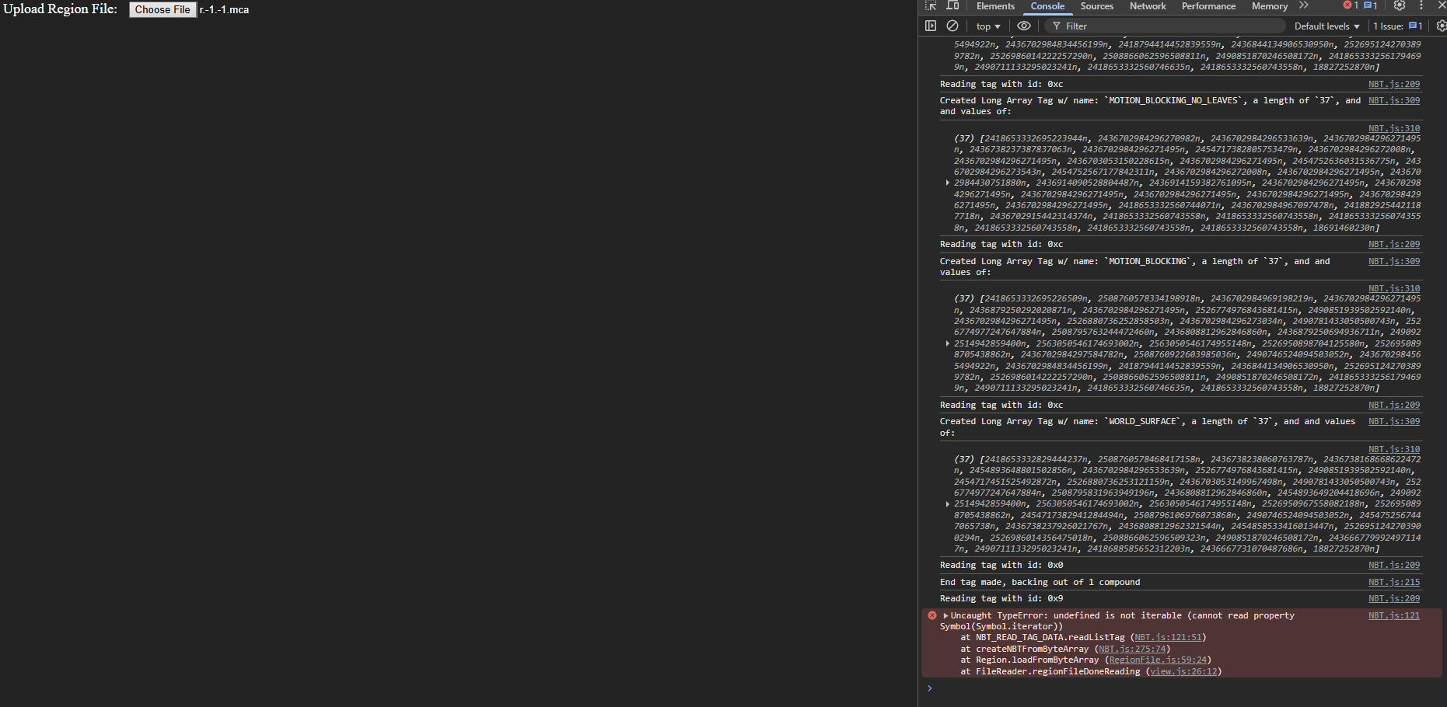Switch to the Network tab
This screenshot has height=707, width=1447.
point(1148,6)
